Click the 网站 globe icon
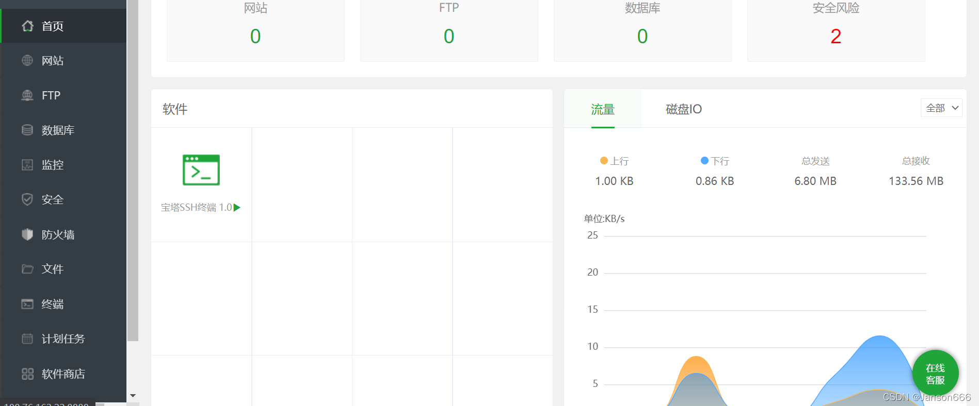979x406 pixels. pyautogui.click(x=28, y=60)
